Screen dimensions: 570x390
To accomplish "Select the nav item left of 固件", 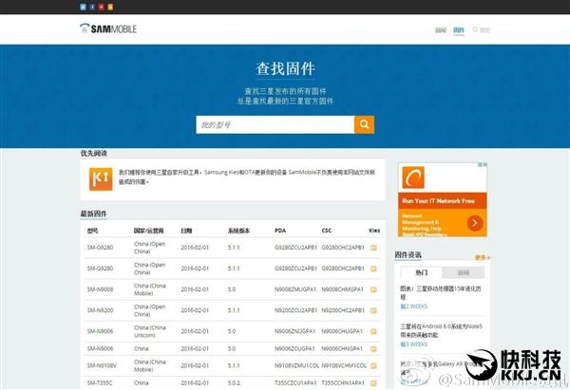I will 441,29.
